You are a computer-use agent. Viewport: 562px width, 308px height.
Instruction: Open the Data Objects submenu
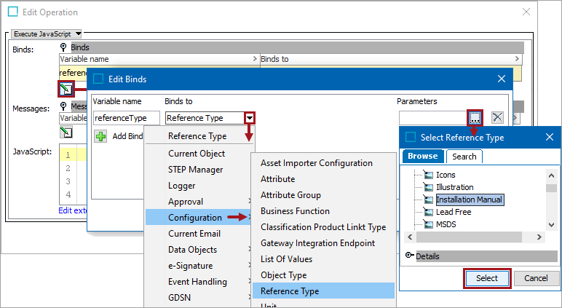pyautogui.click(x=198, y=250)
